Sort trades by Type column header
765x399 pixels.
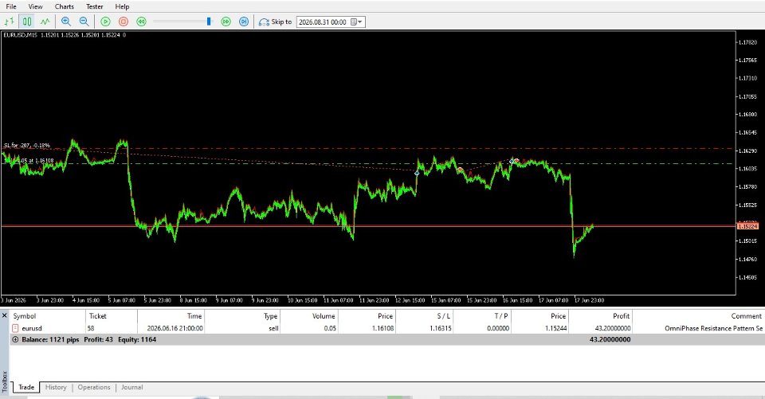coord(242,315)
